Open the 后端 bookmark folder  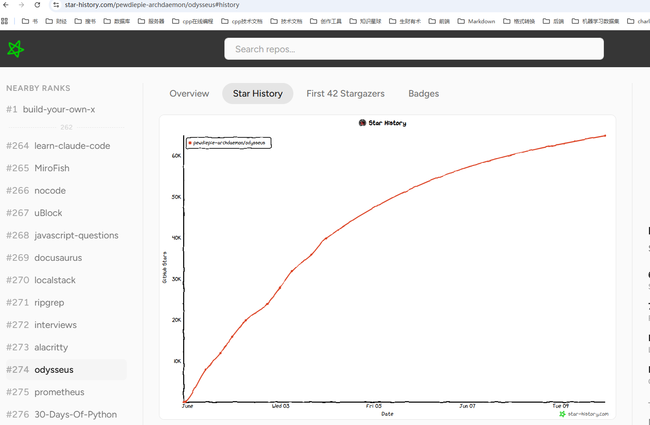(553, 21)
